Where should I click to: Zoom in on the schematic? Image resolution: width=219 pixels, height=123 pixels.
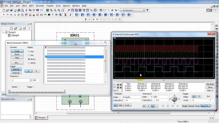click(x=51, y=10)
